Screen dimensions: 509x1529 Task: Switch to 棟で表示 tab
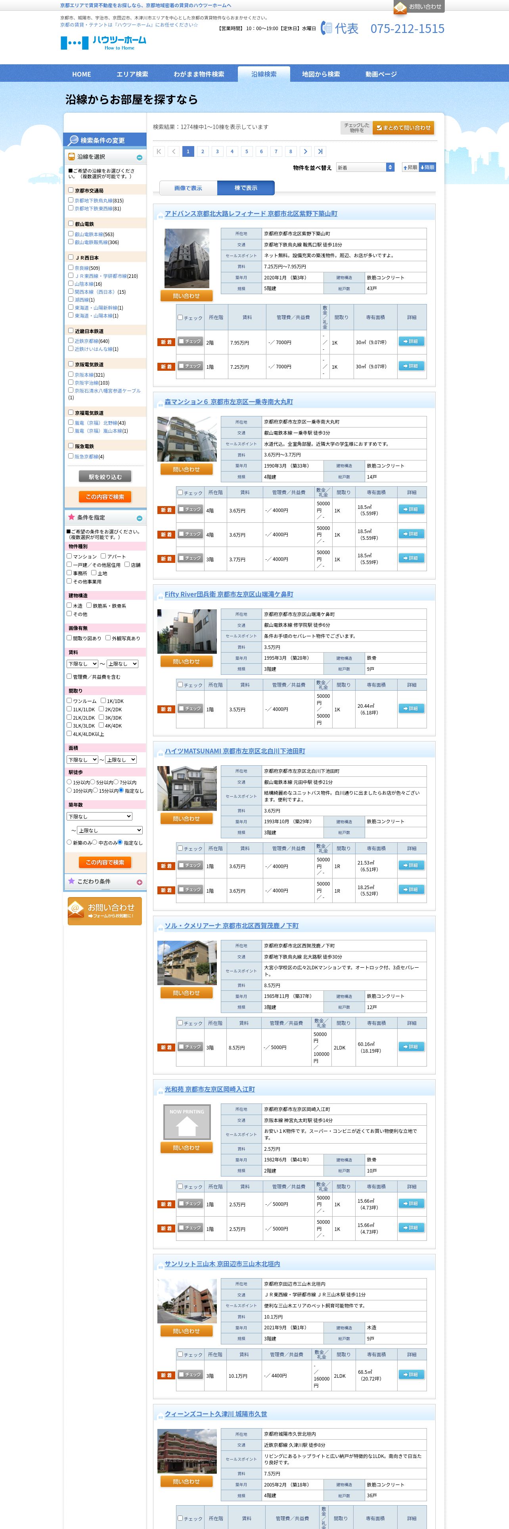(x=246, y=188)
